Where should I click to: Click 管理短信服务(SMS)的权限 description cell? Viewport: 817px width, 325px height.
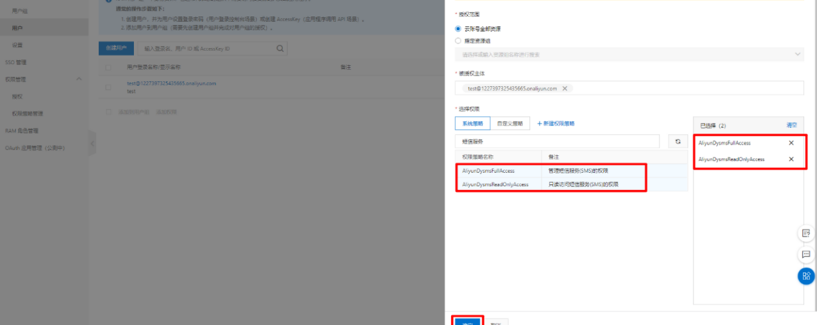pos(577,171)
